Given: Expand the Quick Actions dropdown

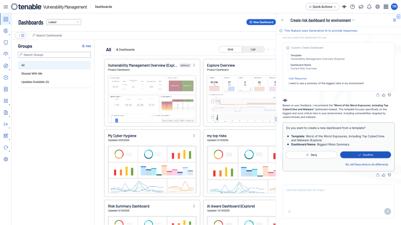Looking at the screenshot, I should pos(322,6).
